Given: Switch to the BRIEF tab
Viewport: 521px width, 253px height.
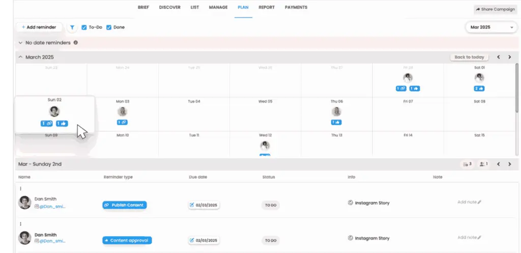Looking at the screenshot, I should (x=143, y=7).
